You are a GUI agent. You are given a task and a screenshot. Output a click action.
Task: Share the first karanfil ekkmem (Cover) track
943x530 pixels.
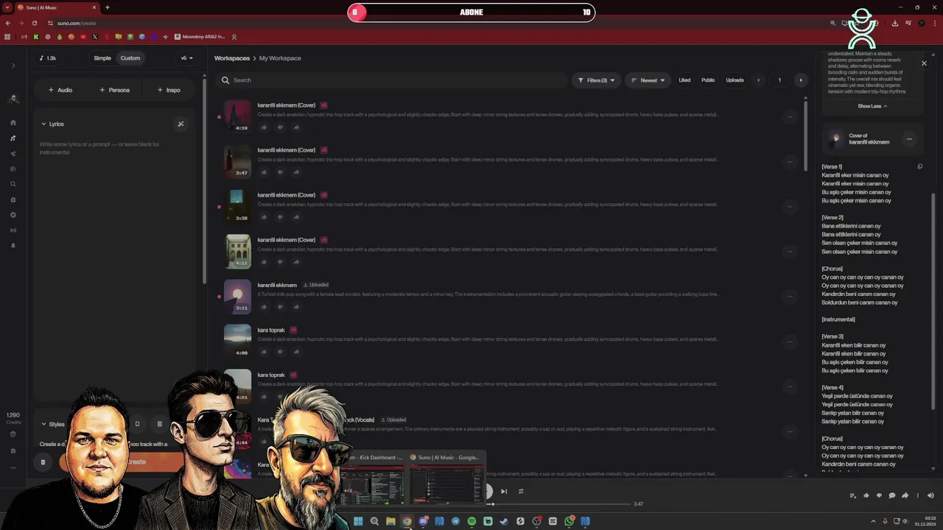[296, 127]
